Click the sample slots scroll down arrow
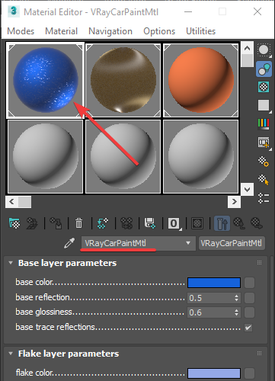The image size is (275, 381). 247,189
